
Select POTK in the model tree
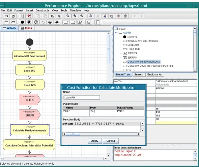click(x=131, y=70)
